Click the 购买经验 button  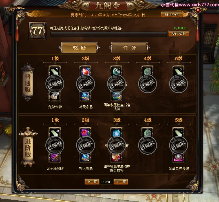pyautogui.click(x=179, y=34)
